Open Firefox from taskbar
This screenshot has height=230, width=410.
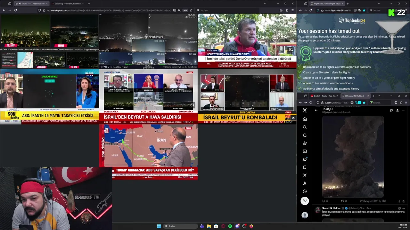coord(251,226)
